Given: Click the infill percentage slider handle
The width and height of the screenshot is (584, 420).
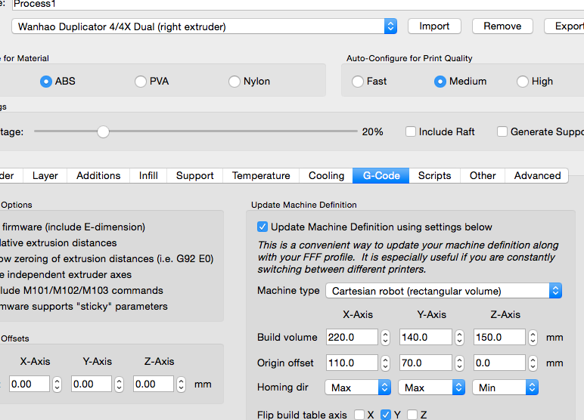Looking at the screenshot, I should 103,131.
